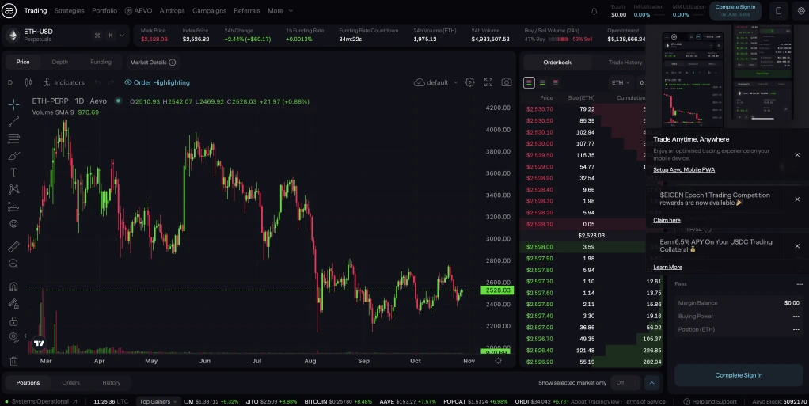The height and width of the screenshot is (406, 809).
Task: Open the Fibonacci retracement tools
Action: point(14,138)
